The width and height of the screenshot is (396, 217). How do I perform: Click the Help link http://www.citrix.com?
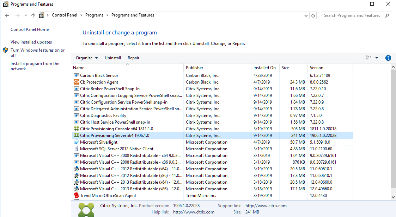point(194,212)
